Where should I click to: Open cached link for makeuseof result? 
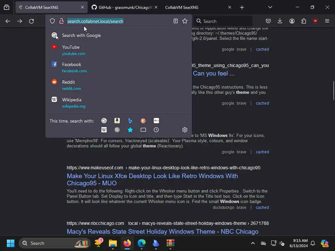pos(262,208)
